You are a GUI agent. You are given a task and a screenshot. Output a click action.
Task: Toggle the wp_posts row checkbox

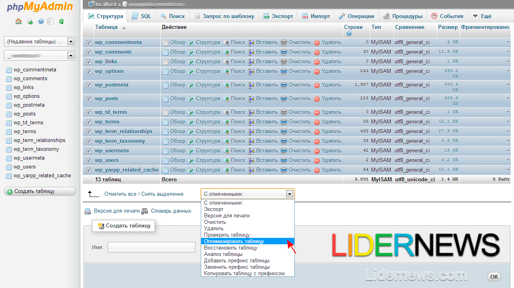click(88, 99)
